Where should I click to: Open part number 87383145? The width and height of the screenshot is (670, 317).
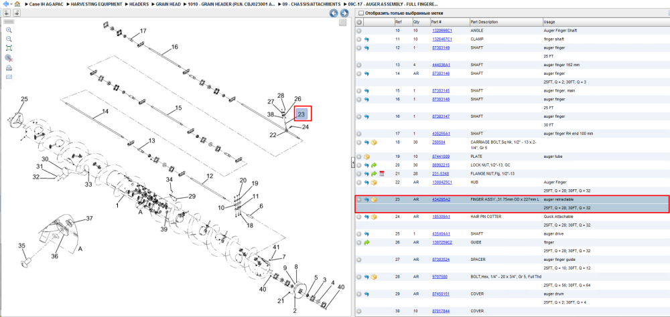[x=441, y=91]
